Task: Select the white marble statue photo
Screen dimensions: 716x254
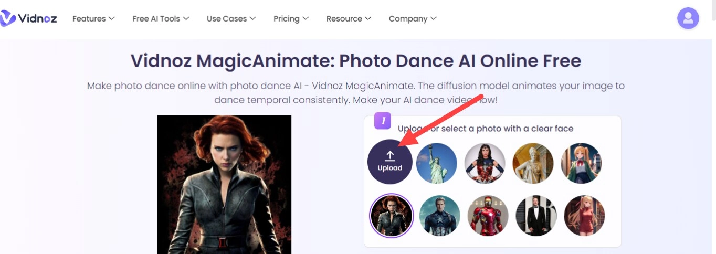Action: pyautogui.click(x=533, y=163)
